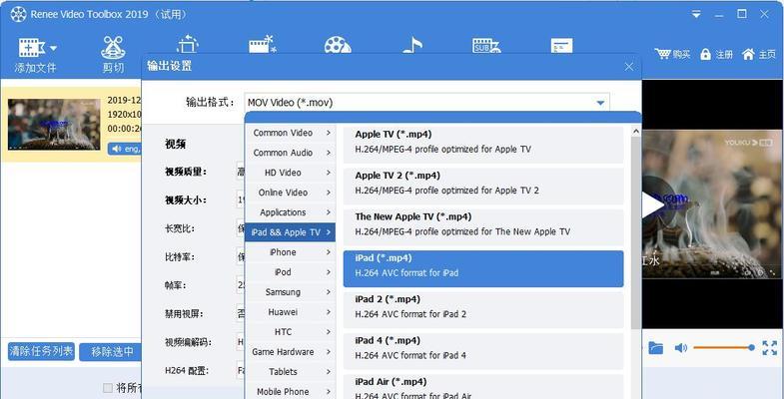Expand the Applications category chevron
The height and width of the screenshot is (399, 784).
tap(329, 212)
